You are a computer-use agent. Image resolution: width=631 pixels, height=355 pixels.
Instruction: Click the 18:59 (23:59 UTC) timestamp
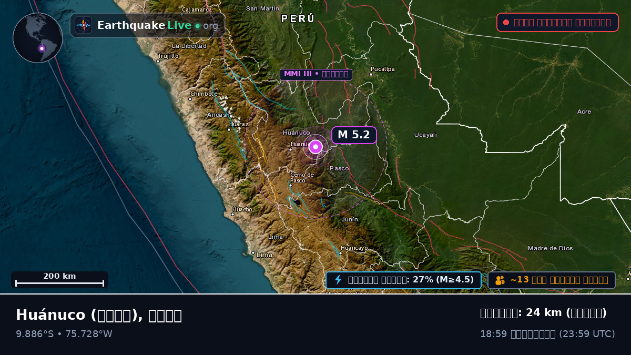coord(547,334)
